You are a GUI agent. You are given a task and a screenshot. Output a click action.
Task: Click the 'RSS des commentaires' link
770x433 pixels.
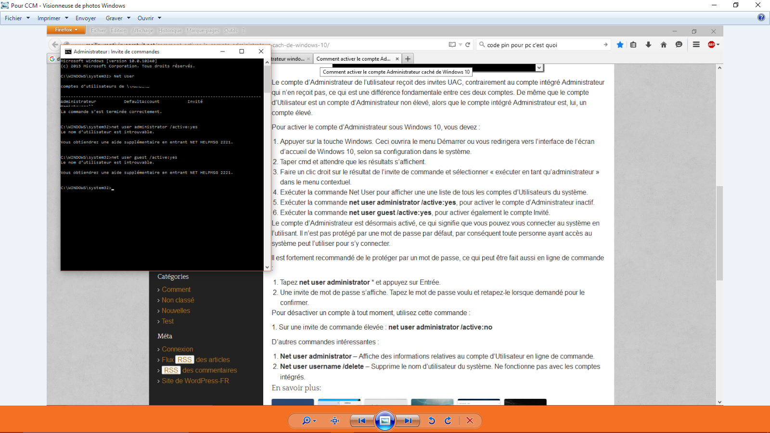tap(200, 370)
